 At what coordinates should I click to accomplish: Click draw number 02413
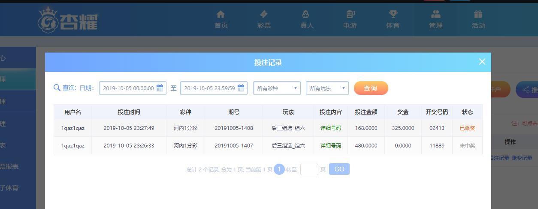[437, 128]
